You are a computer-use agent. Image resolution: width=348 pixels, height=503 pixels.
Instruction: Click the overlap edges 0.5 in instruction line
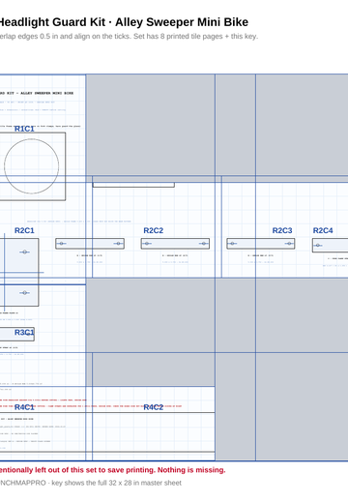pyautogui.click(x=129, y=36)
